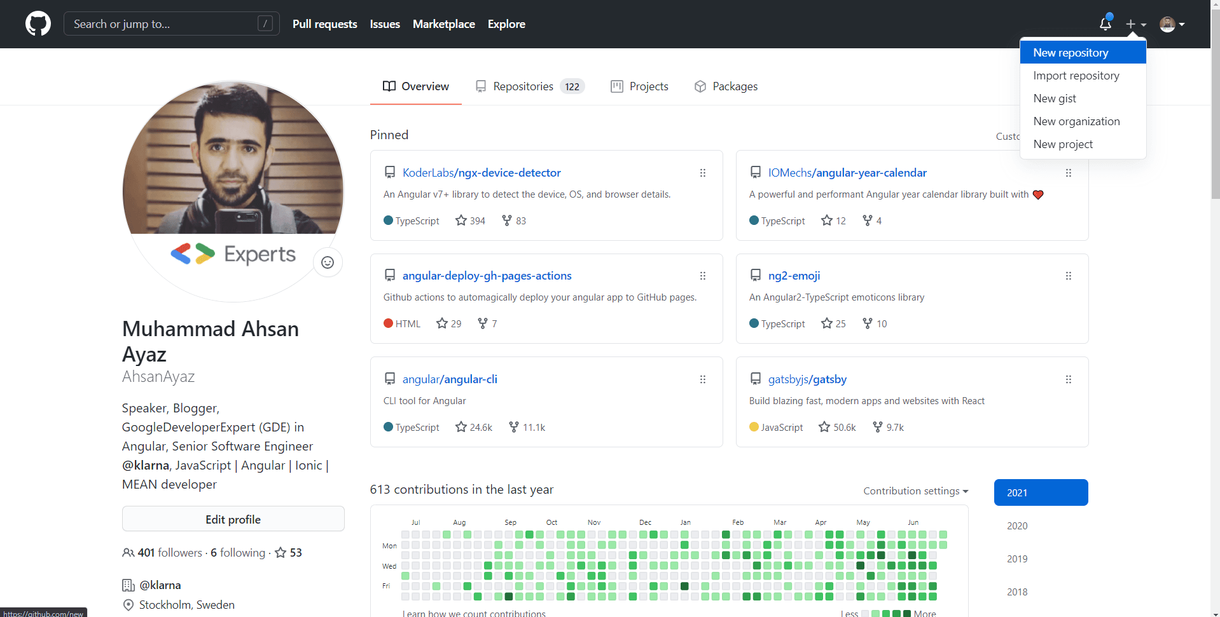The image size is (1220, 617).
Task: Open the plus create-new menu
Action: 1135,24
